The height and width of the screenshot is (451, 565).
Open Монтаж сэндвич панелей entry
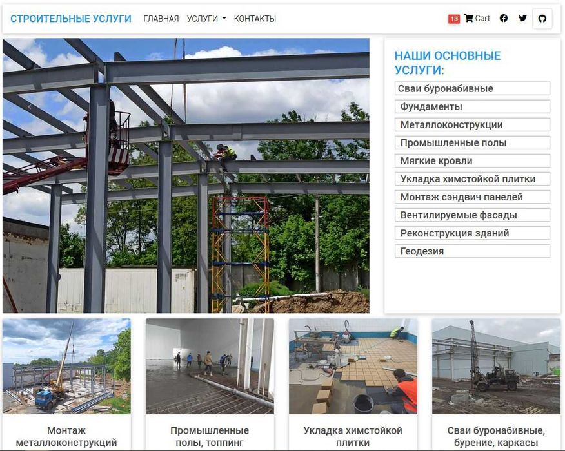click(x=472, y=197)
